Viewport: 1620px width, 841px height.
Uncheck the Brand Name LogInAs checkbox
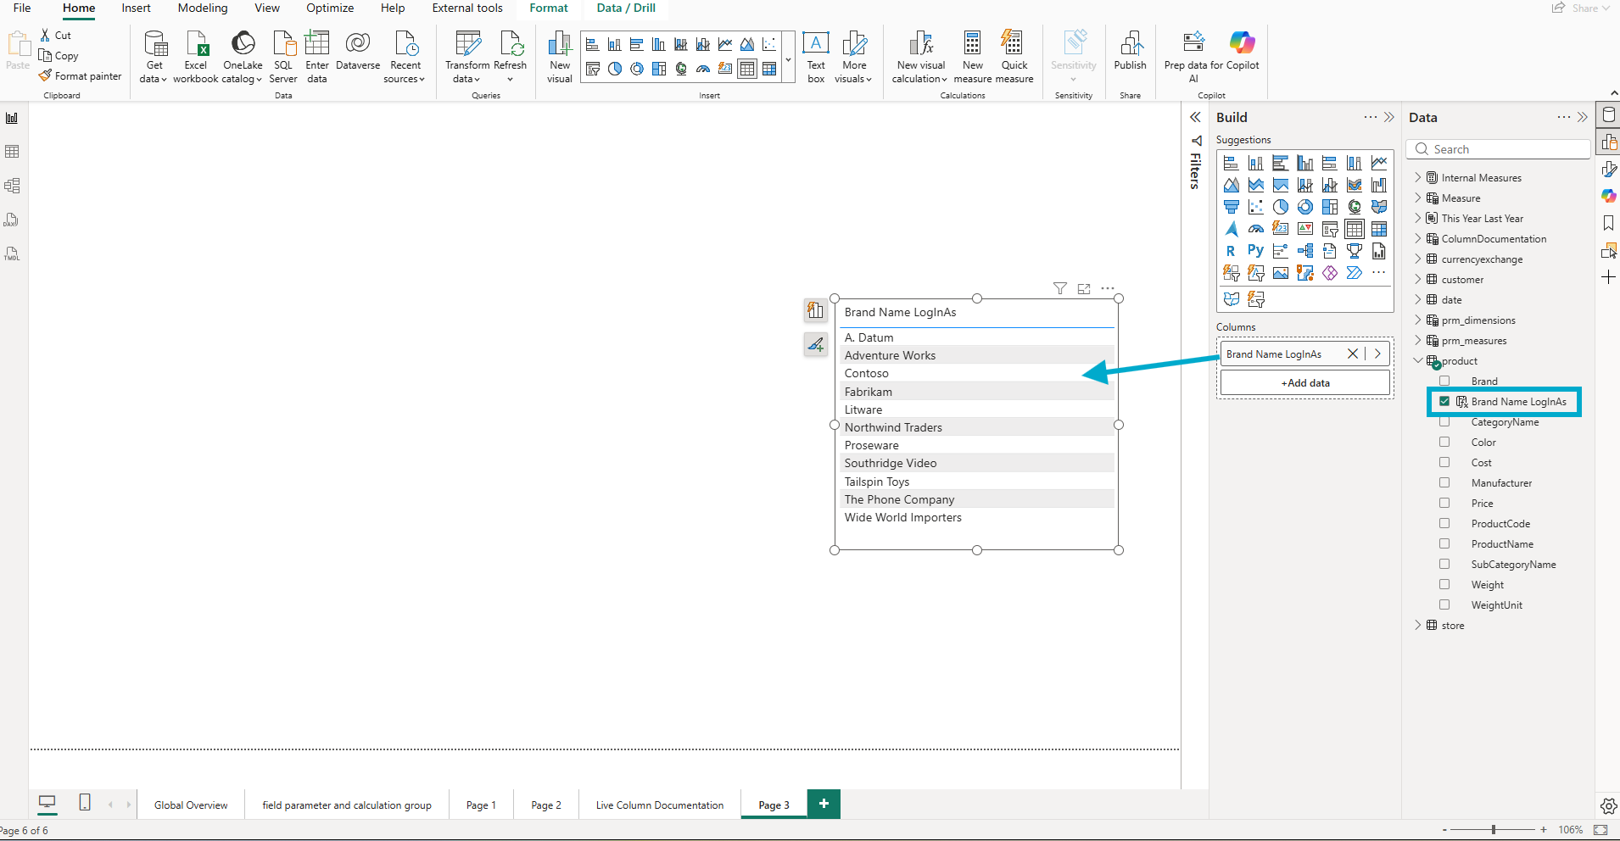point(1444,401)
